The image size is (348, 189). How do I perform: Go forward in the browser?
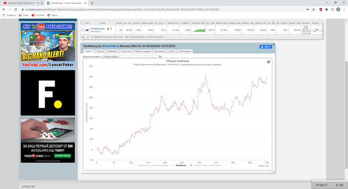[x=9, y=9]
